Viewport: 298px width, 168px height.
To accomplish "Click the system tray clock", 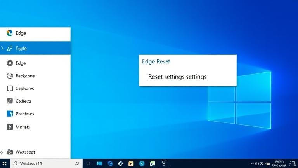I will point(259,164).
